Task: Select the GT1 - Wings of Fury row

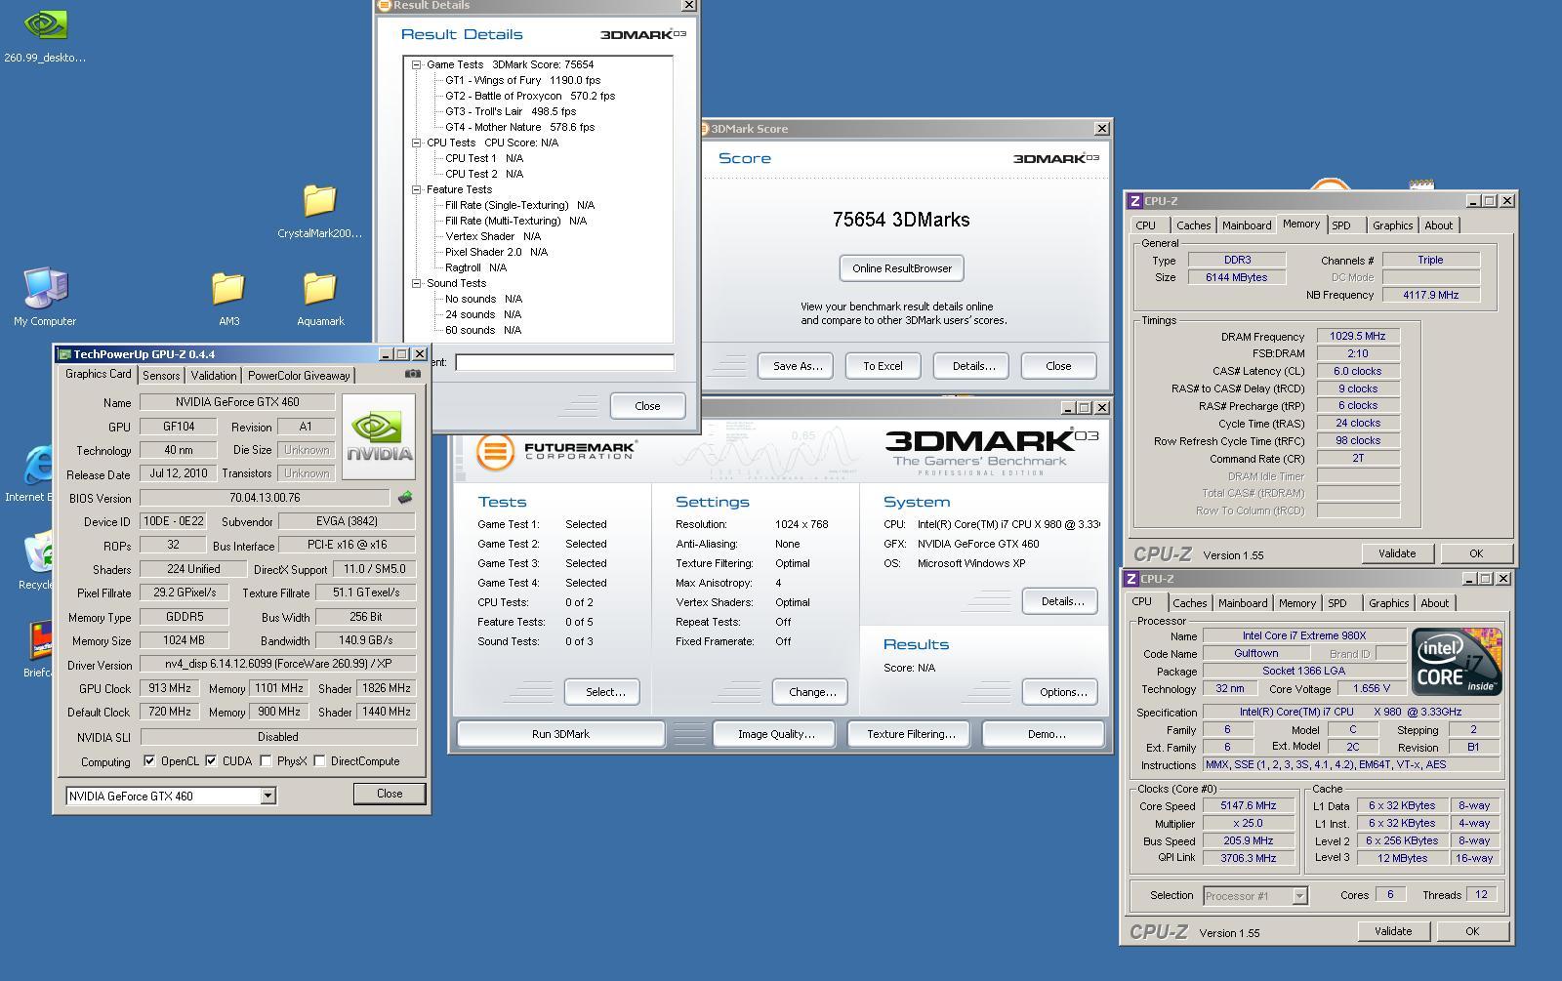Action: point(522,80)
